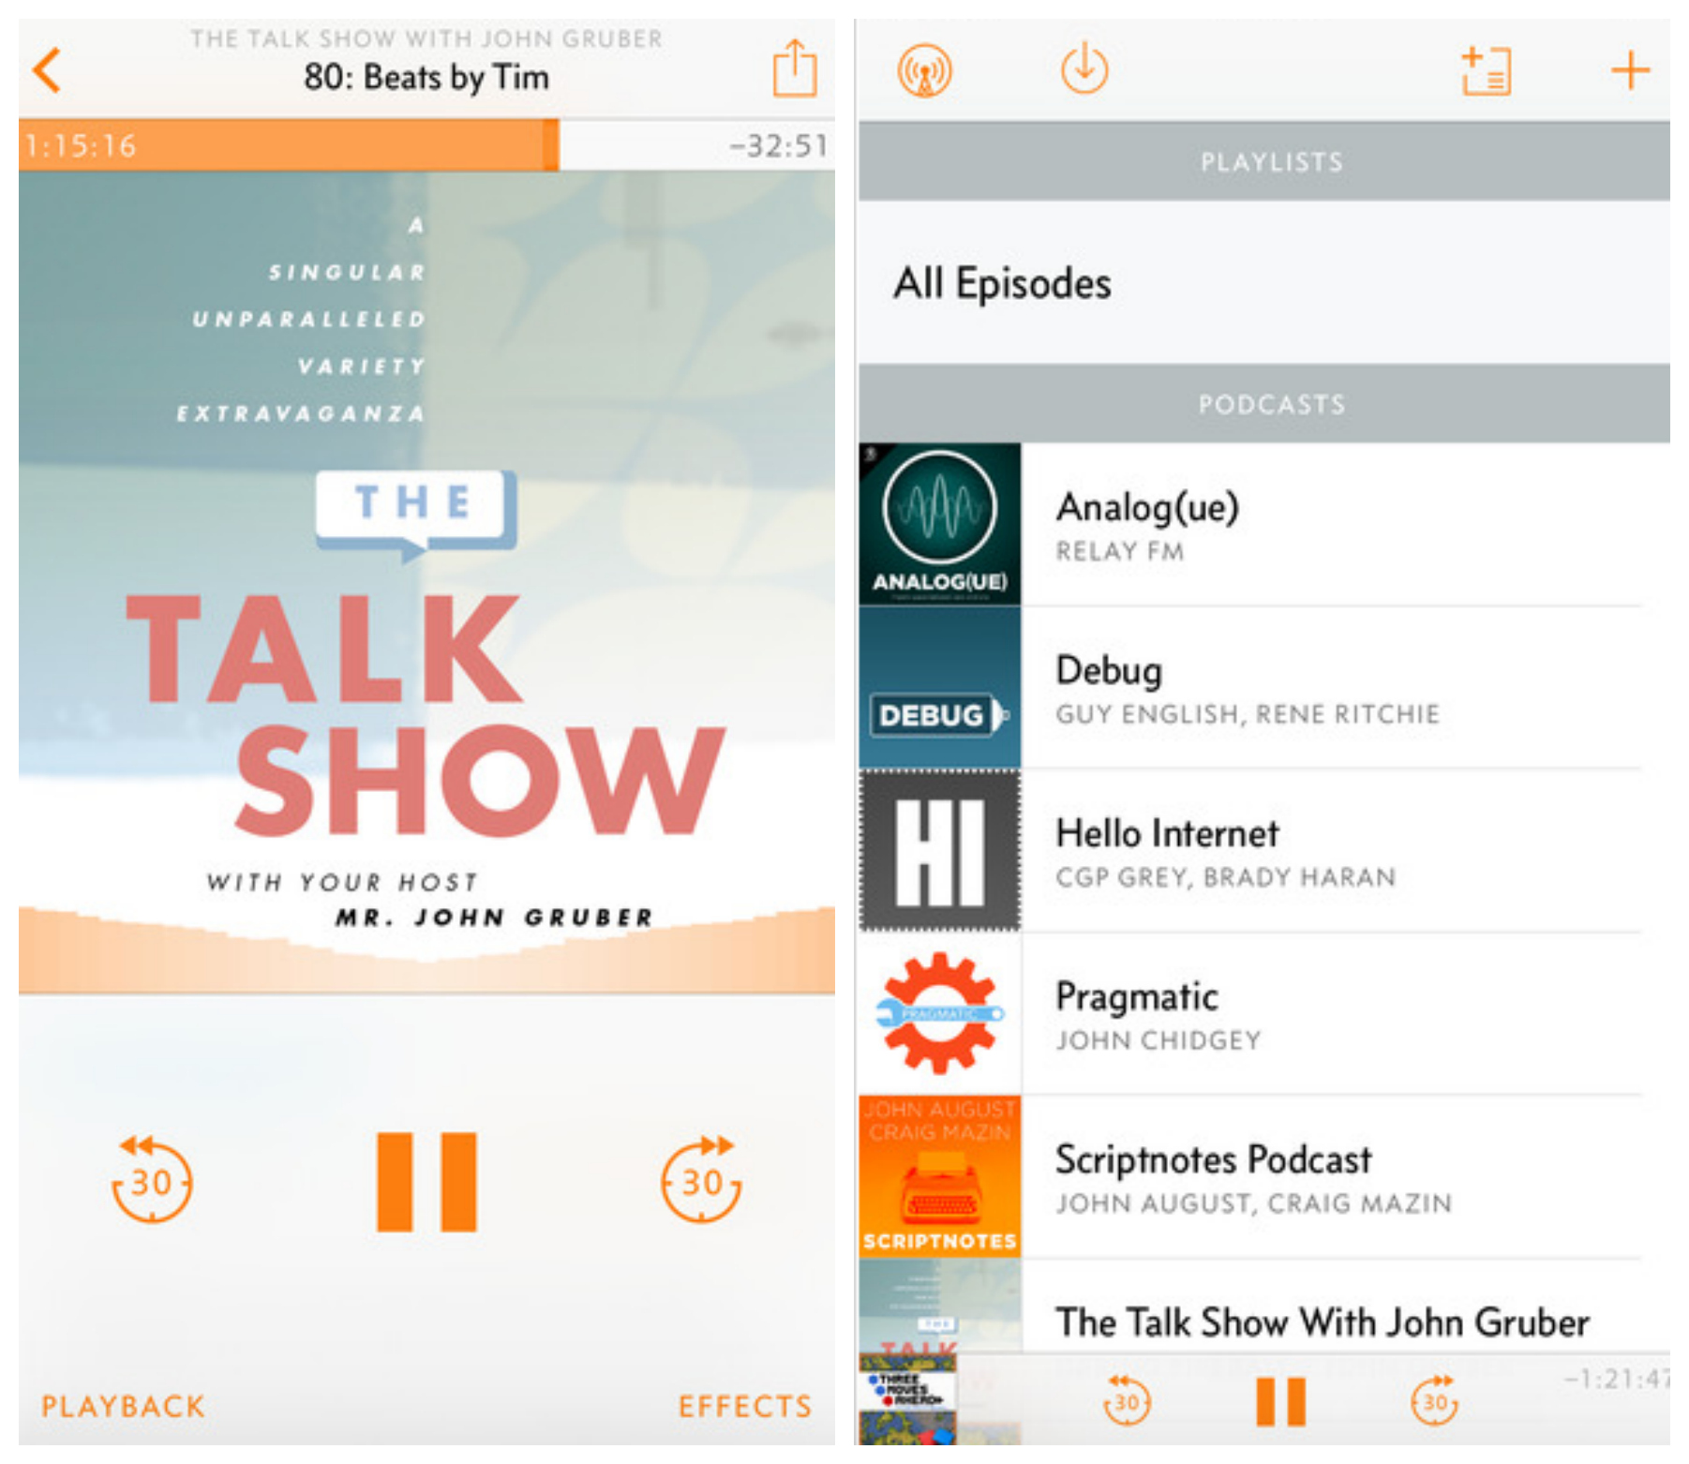This screenshot has width=1689, height=1464.
Task: Add a new playlist icon
Action: click(x=1486, y=70)
